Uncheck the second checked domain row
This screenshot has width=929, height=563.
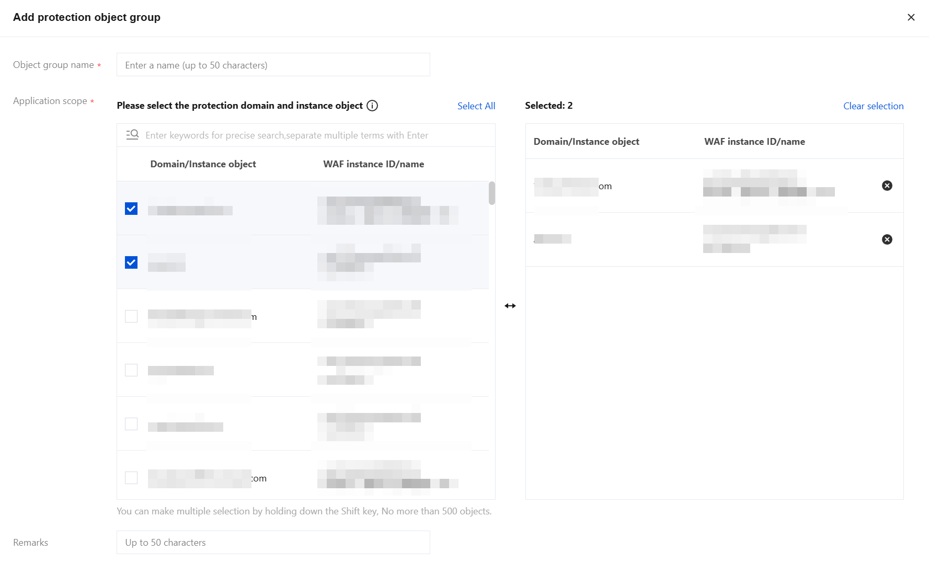(131, 262)
